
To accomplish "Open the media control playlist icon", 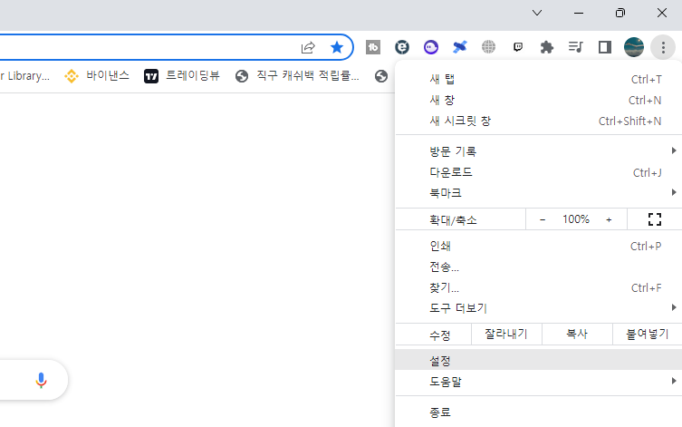I will [x=575, y=47].
